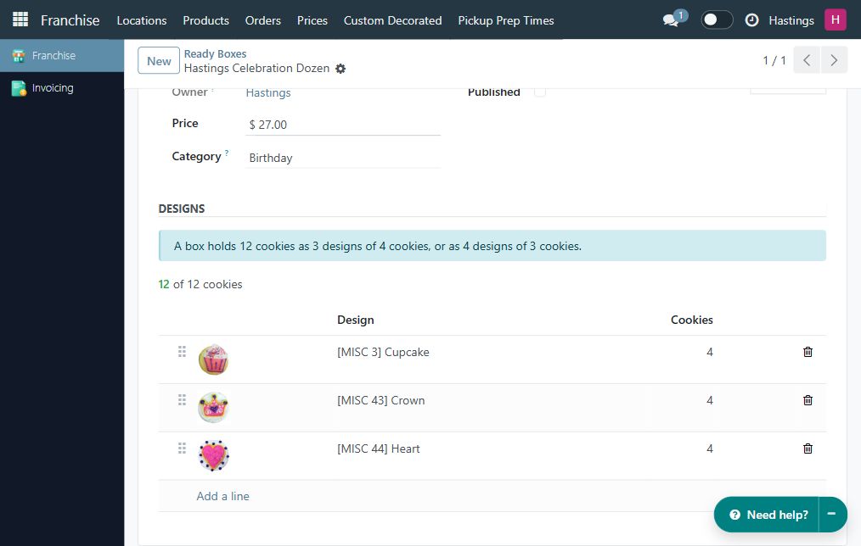Open the record actions gear icon
The height and width of the screenshot is (546, 861).
pos(340,69)
